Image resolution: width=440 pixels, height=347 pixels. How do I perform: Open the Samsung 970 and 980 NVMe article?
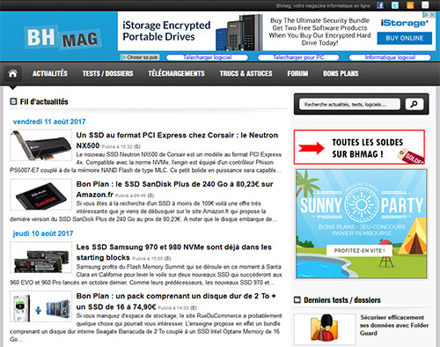pyautogui.click(x=174, y=252)
